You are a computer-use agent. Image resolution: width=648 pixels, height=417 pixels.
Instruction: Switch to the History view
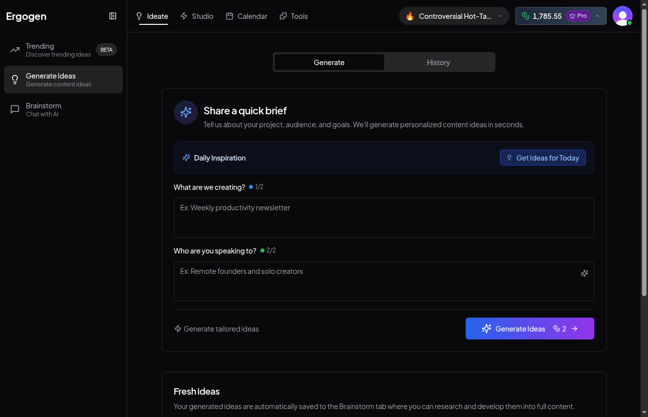point(438,62)
